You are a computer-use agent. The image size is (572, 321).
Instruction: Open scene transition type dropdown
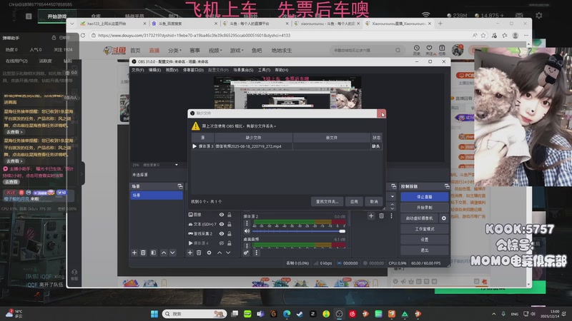tap(392, 197)
